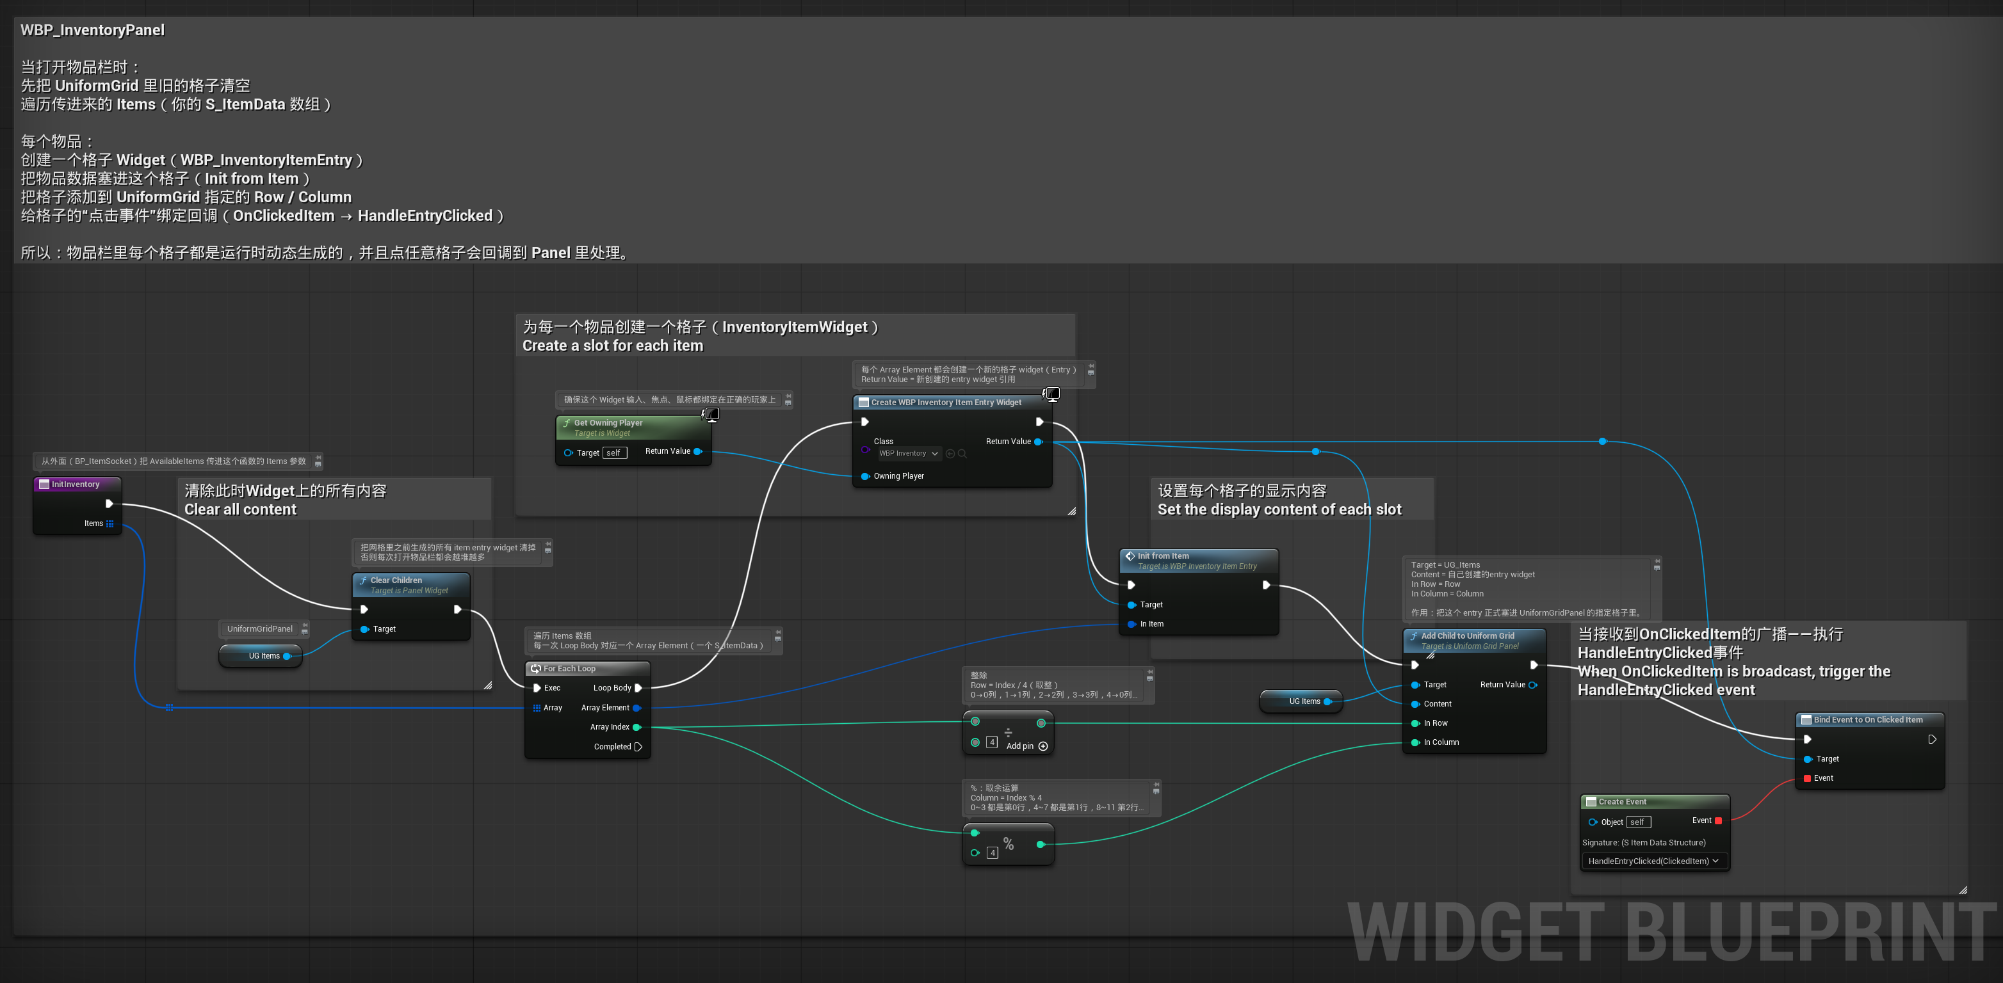Edit value 4 on the modulo node
2003x983 pixels.
(x=993, y=852)
